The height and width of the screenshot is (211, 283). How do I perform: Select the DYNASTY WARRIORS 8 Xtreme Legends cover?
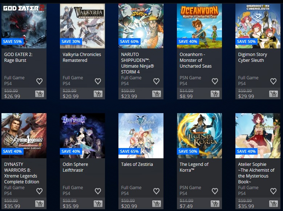pyautogui.click(x=24, y=136)
